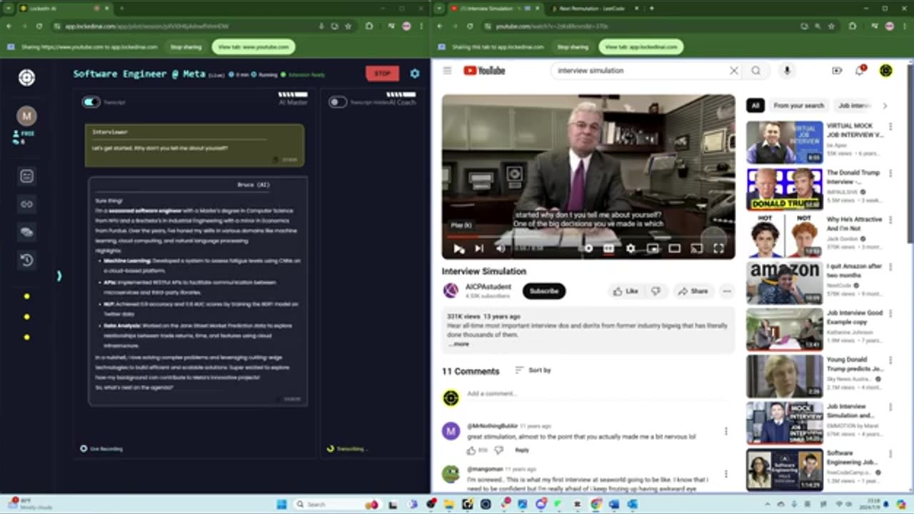Open options for Job Interview Good Example video
Image resolution: width=914 pixels, height=514 pixels.
pos(890,314)
